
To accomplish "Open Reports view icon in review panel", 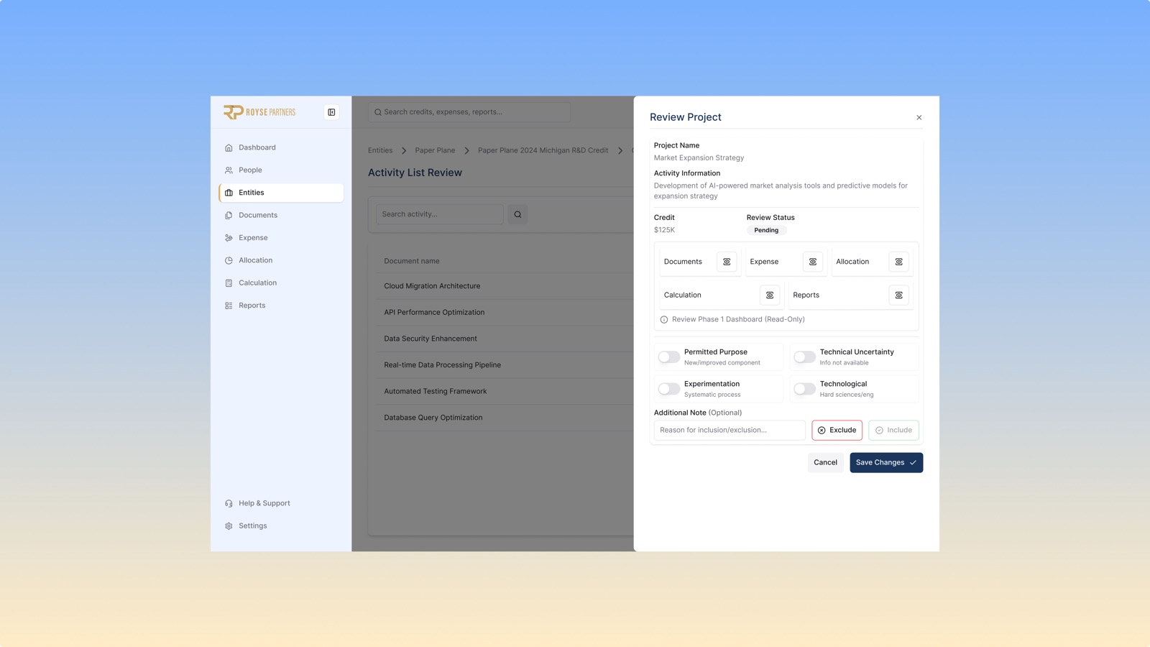I will pos(899,295).
